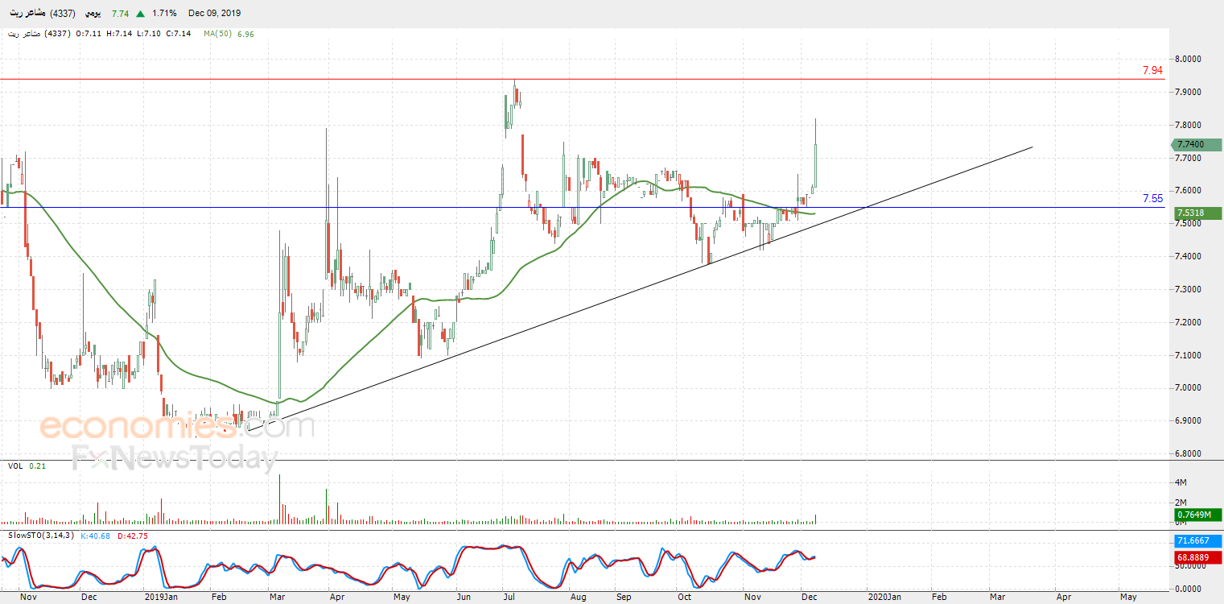Screen dimensions: 1224x604
Task: Click the red 7.94 resistance label
Action: pyautogui.click(x=1152, y=71)
